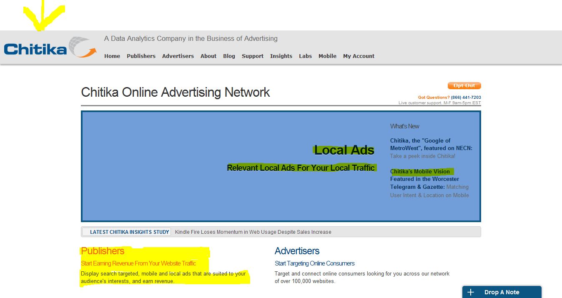
Task: Open the Advertisers section heading
Action: pyautogui.click(x=297, y=251)
